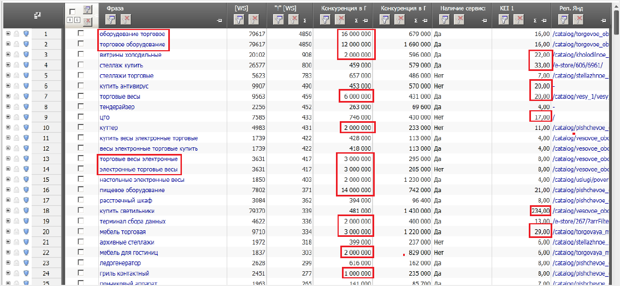Expand row 19 терминал сбора данных

8,221
